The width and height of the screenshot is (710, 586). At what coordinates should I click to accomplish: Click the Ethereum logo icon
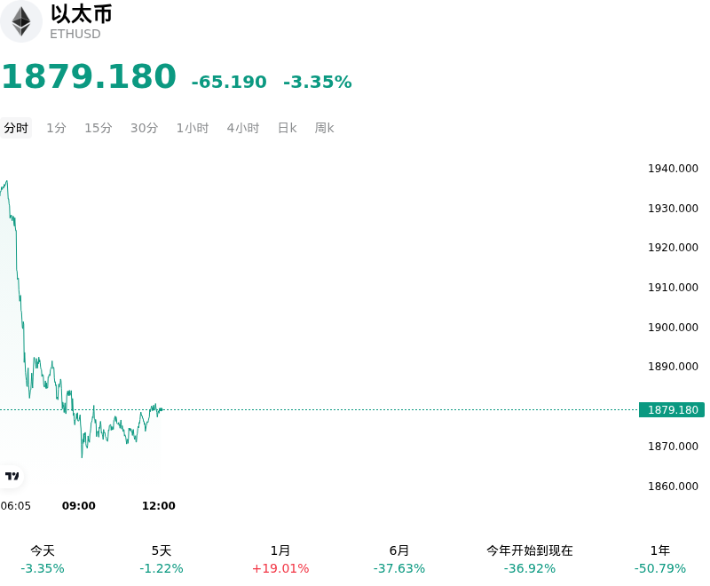tap(20, 21)
